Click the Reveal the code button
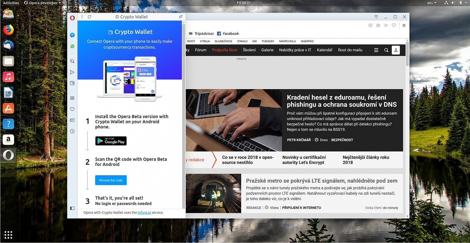 pyautogui.click(x=111, y=180)
